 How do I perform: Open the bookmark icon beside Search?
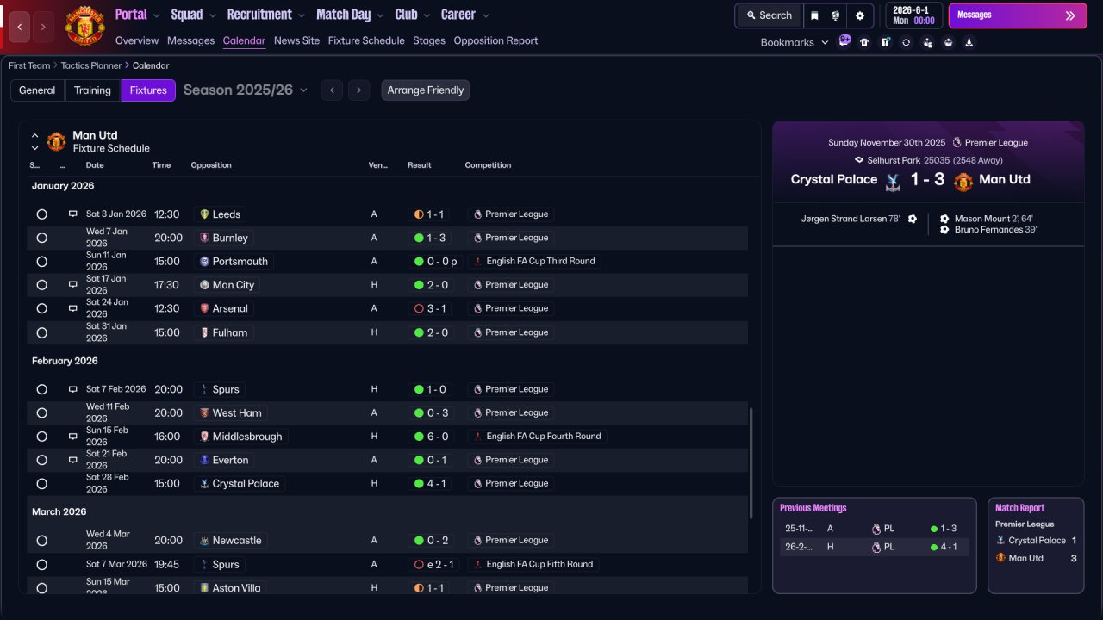[x=814, y=15]
